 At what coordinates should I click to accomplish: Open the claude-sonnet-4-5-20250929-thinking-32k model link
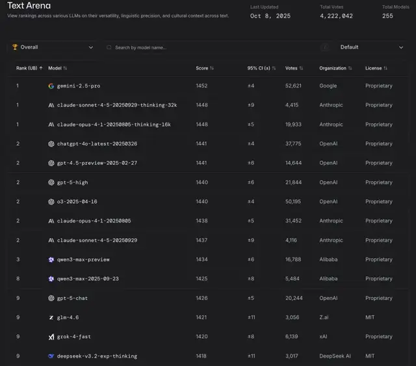coord(117,105)
